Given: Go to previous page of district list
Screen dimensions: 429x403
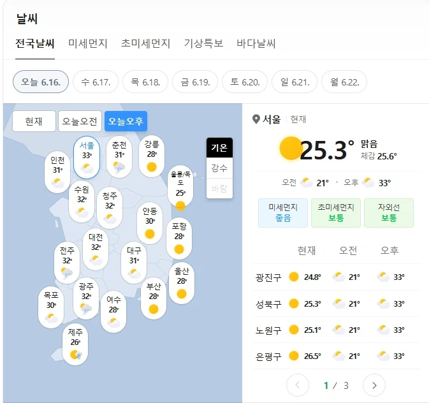Looking at the screenshot, I should point(298,385).
